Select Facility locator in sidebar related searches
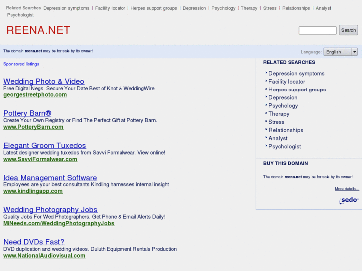This screenshot has height=271, width=362. [287, 82]
